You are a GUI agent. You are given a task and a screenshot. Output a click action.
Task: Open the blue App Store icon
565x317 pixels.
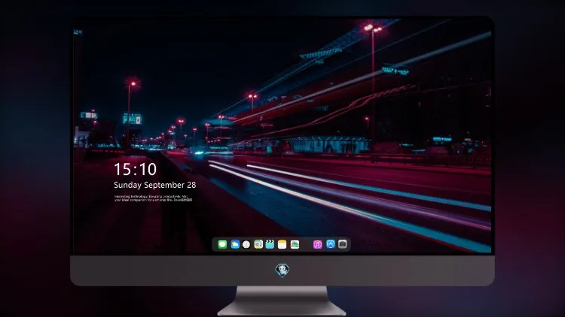coord(331,244)
